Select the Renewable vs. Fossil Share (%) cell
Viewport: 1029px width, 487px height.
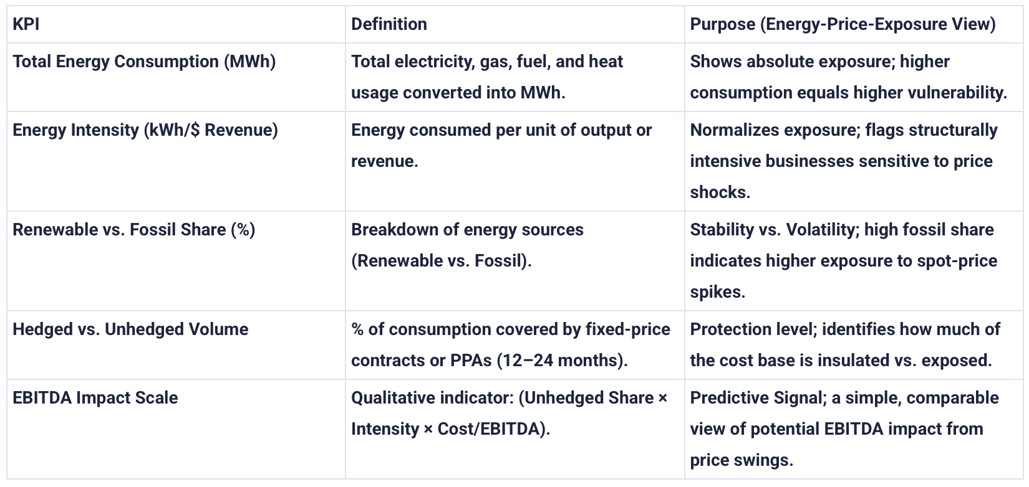coord(134,230)
